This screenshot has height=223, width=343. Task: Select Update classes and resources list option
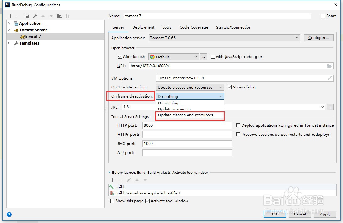tap(190, 115)
